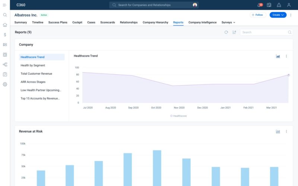
Task: Follow the Albatross Inc. company
Action: (257, 15)
